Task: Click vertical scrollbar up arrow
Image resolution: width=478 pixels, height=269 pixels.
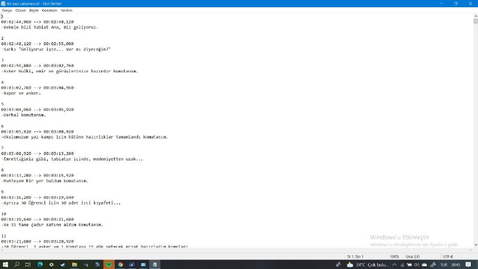Action: pyautogui.click(x=476, y=16)
